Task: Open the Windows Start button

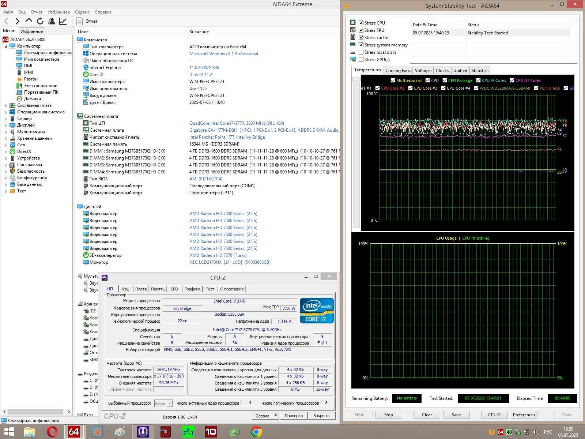Action: (9, 432)
